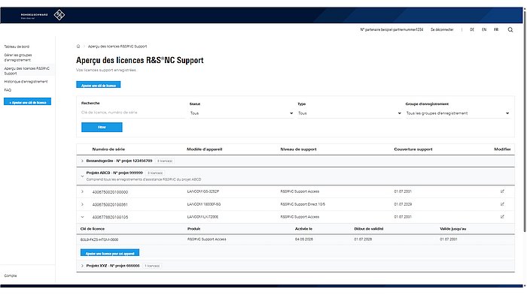Click the Recherche input field
The height and width of the screenshot is (295, 527).
[133, 113]
